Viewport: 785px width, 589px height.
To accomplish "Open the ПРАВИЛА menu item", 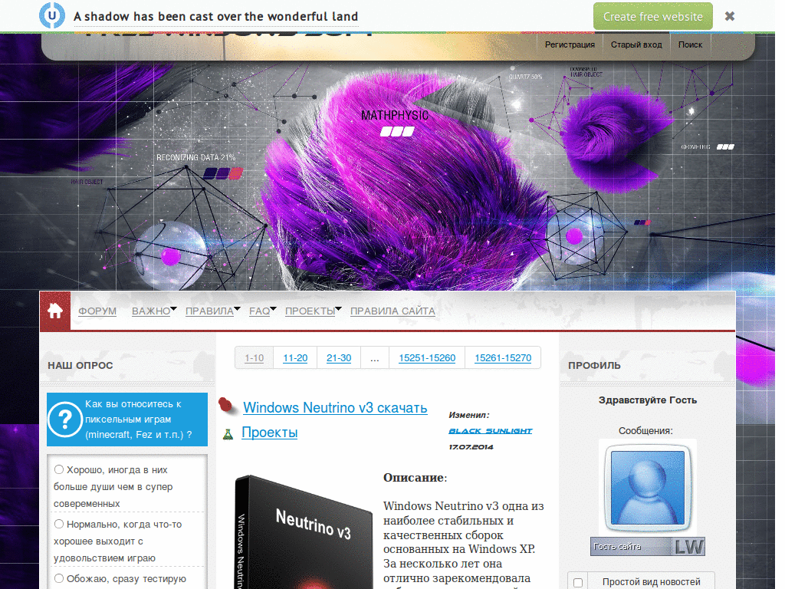I will (x=210, y=311).
